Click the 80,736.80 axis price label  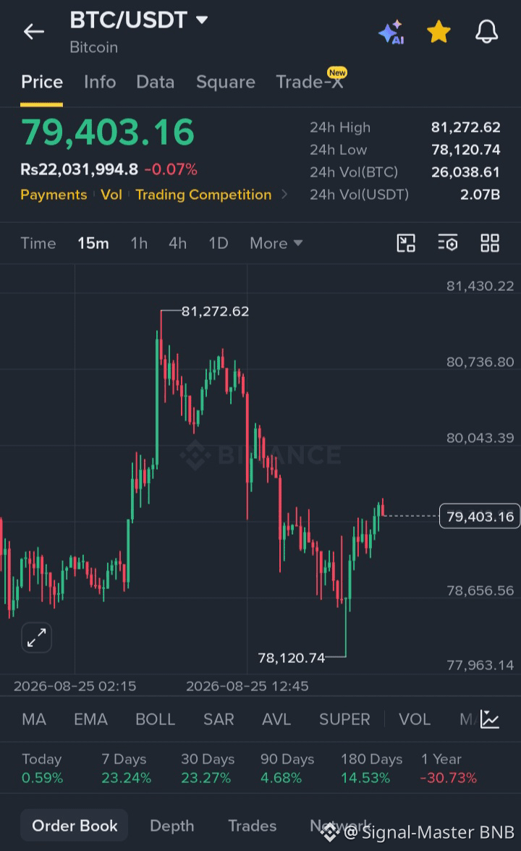pos(480,362)
